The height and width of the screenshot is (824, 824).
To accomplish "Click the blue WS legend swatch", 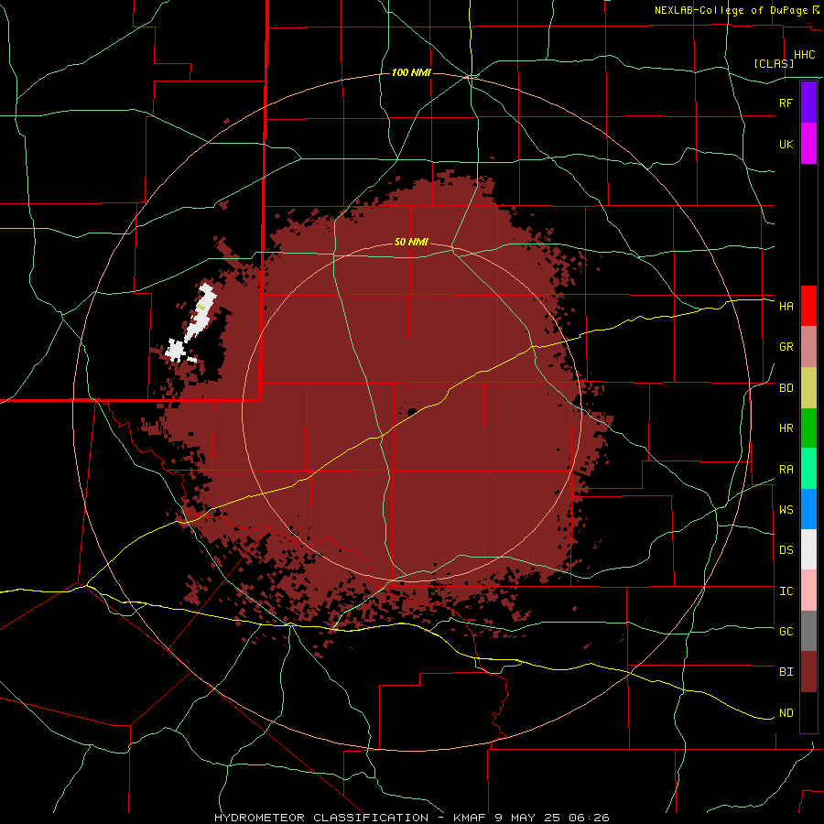I will 808,509.
